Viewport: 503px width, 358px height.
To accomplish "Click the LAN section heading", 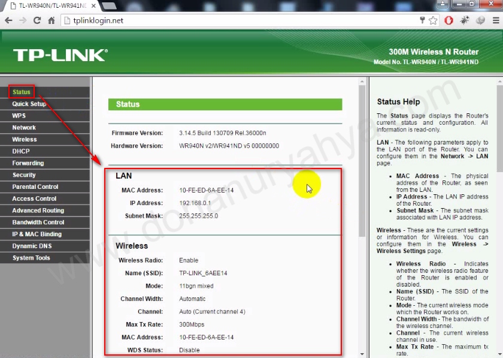I will (x=123, y=176).
